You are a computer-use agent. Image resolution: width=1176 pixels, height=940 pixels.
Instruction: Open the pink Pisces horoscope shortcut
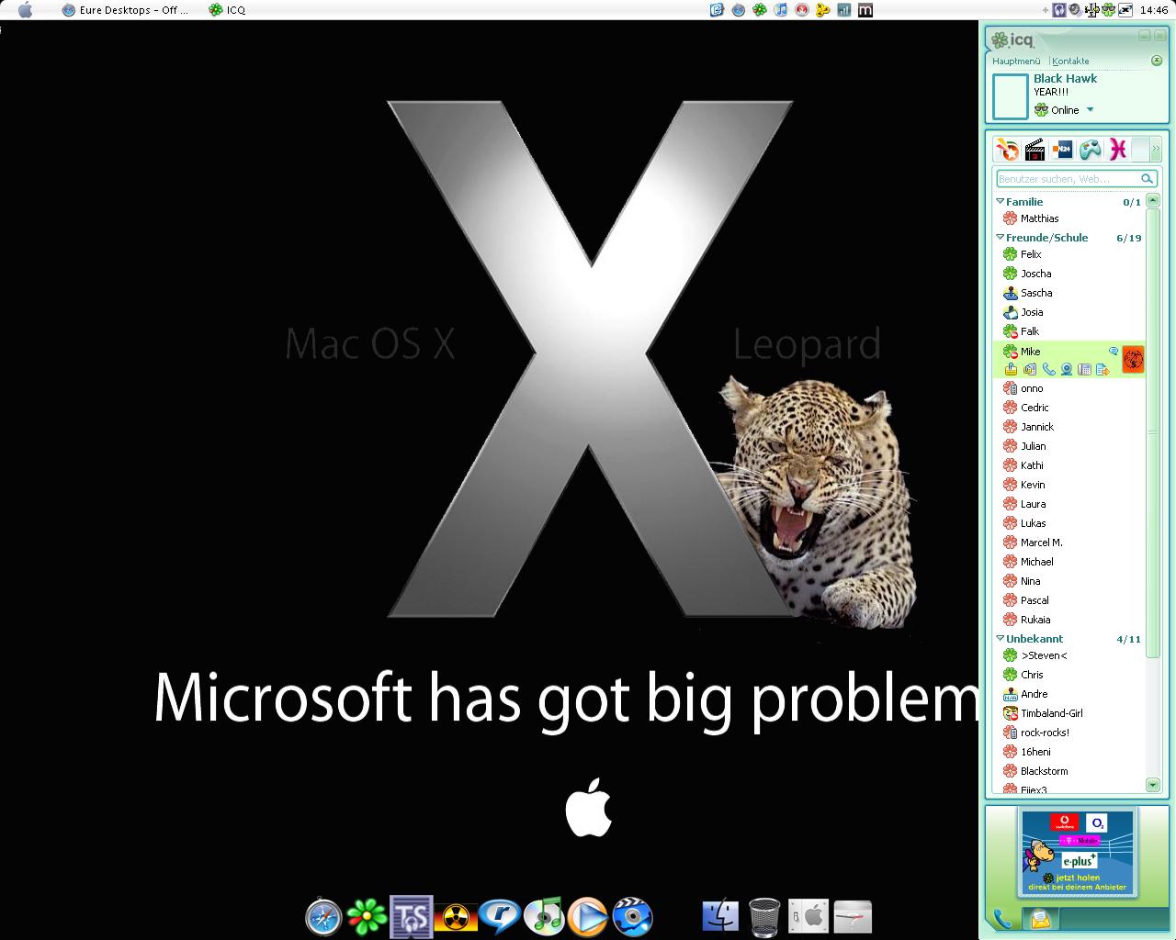point(1117,149)
